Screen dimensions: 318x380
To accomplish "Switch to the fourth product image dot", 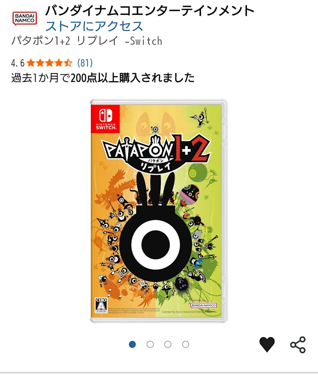I will [x=185, y=344].
